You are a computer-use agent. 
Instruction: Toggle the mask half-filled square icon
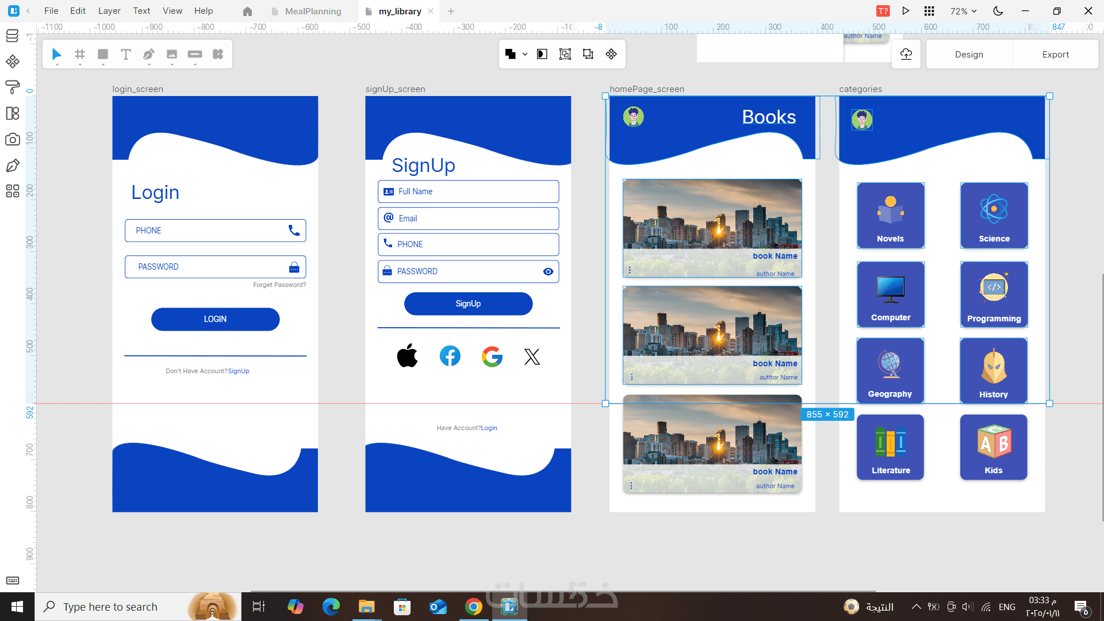pyautogui.click(x=542, y=54)
